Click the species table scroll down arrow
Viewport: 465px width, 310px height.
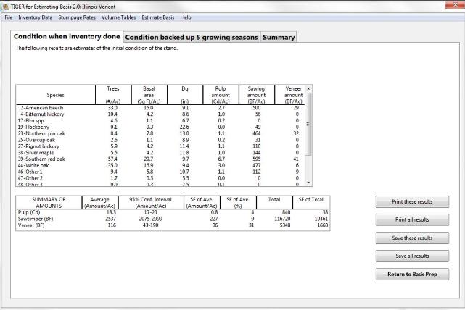309,183
